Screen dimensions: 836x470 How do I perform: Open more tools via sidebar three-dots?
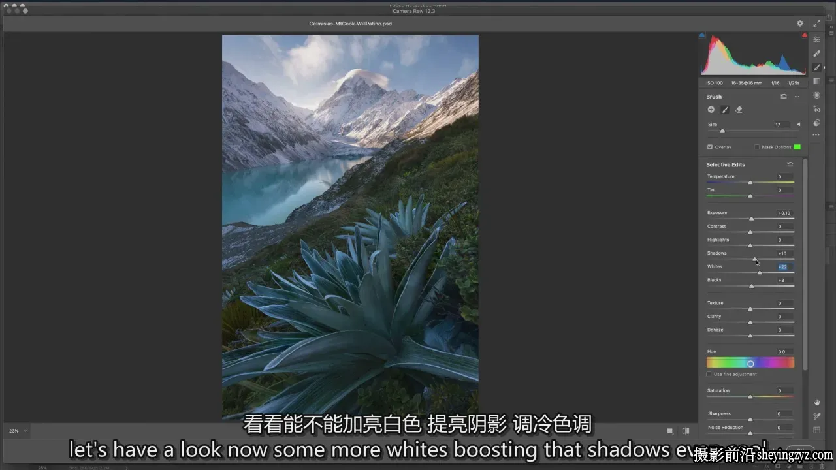click(816, 135)
